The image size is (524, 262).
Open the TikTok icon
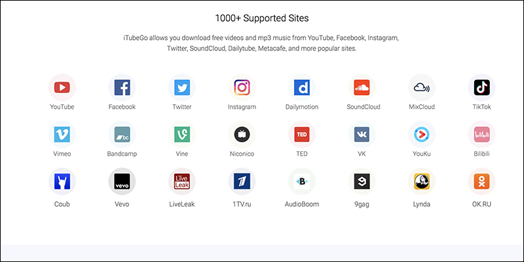(481, 87)
